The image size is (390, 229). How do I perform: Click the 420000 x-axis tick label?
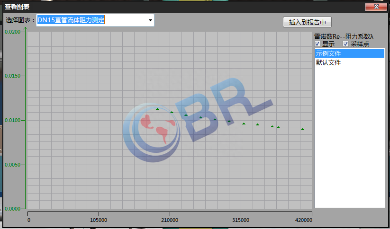click(x=303, y=220)
